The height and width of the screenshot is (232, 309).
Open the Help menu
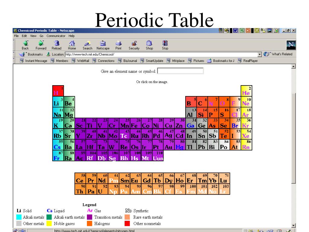coord(72,36)
